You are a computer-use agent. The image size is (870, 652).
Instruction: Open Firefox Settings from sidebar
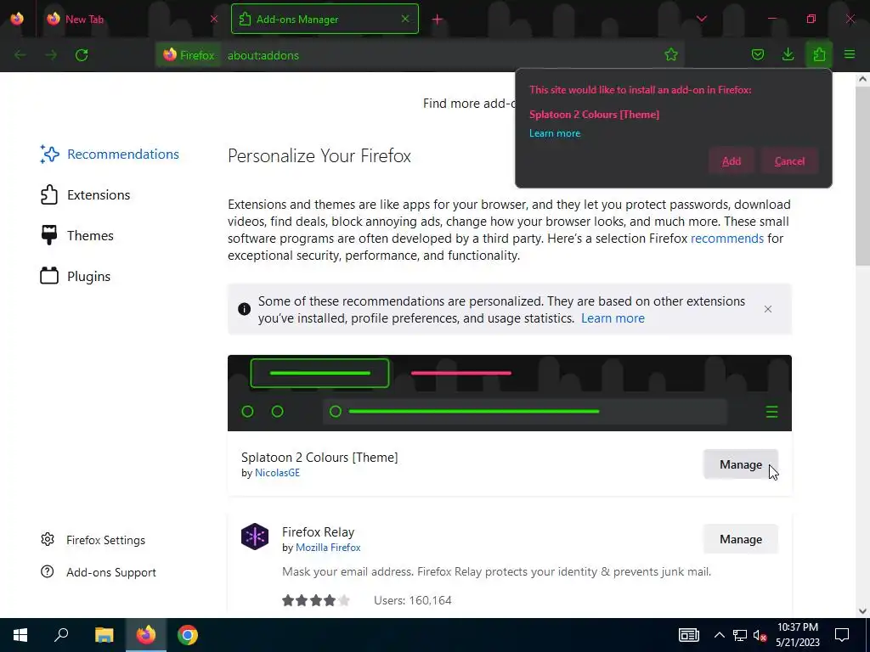pyautogui.click(x=93, y=540)
